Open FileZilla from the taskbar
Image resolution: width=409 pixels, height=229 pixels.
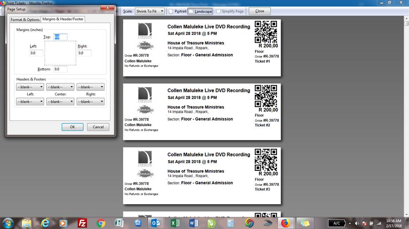(x=82, y=223)
